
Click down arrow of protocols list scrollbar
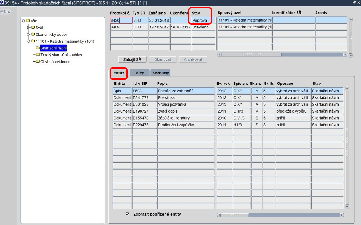click(x=351, y=55)
